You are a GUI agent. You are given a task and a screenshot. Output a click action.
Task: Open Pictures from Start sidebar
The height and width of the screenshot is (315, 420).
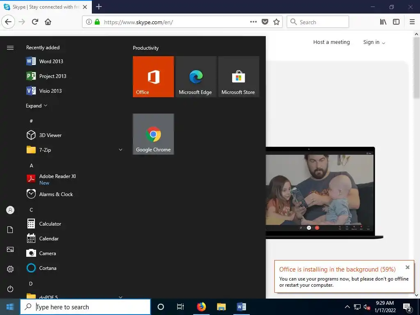pos(10,249)
